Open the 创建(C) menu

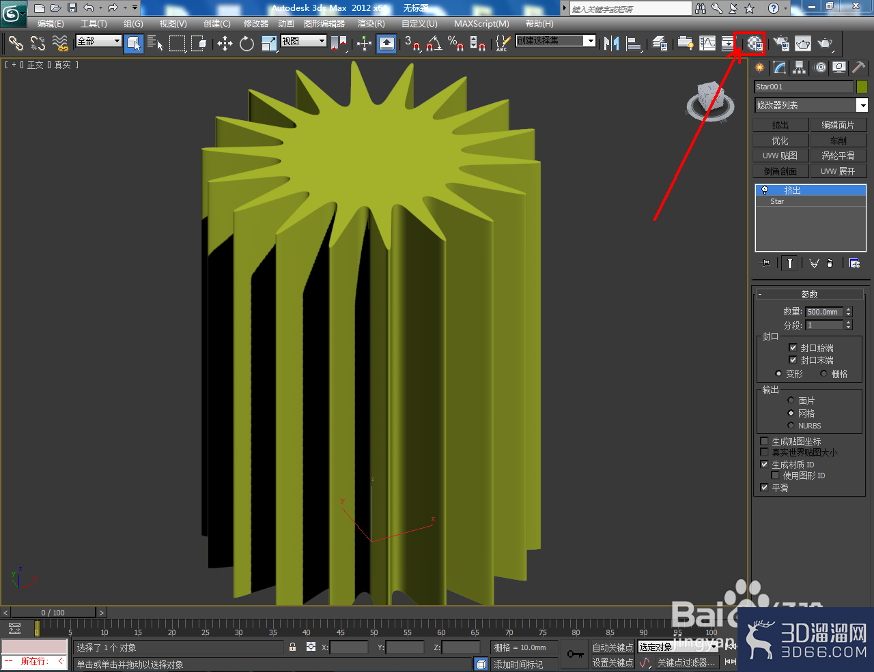coord(217,23)
